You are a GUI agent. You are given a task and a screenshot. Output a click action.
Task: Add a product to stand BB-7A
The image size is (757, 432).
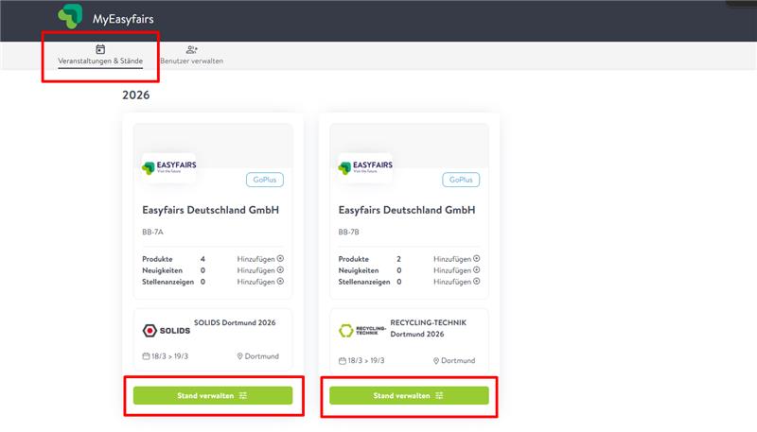(x=260, y=258)
